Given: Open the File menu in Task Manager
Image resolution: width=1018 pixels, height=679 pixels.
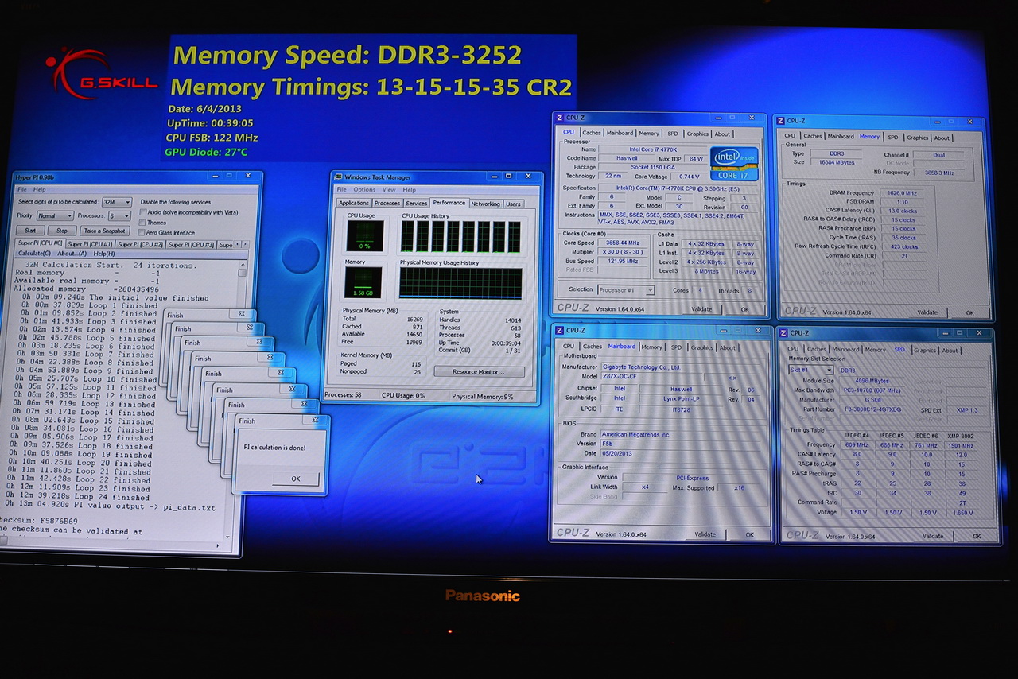Looking at the screenshot, I should point(341,190).
